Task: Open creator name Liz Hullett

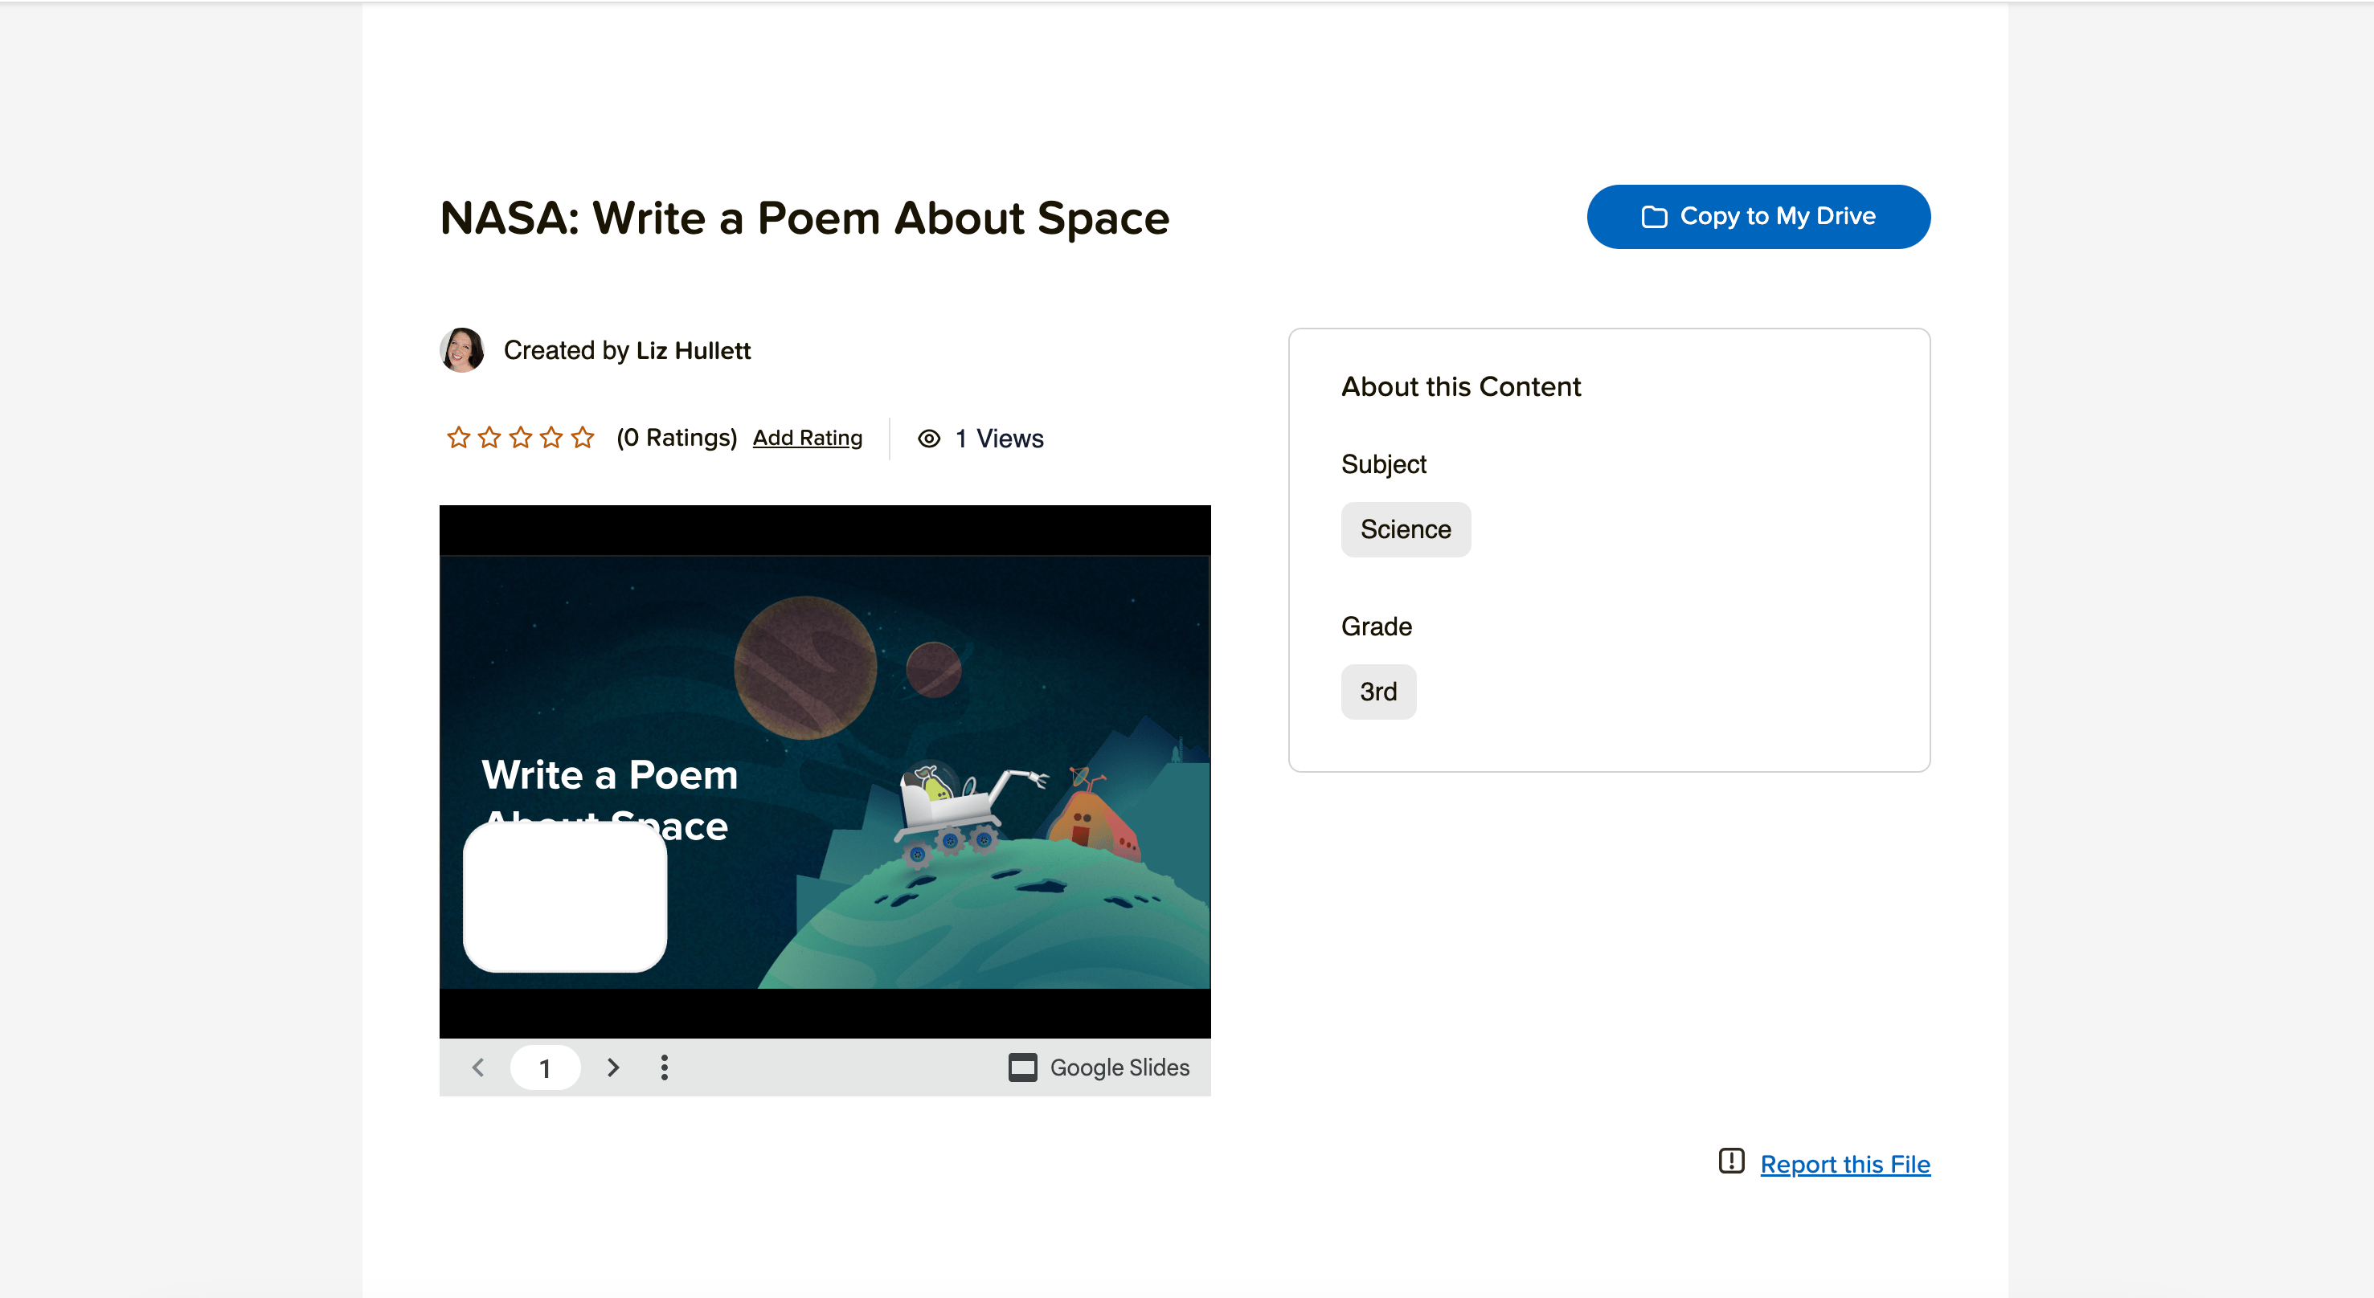Action: [x=693, y=350]
